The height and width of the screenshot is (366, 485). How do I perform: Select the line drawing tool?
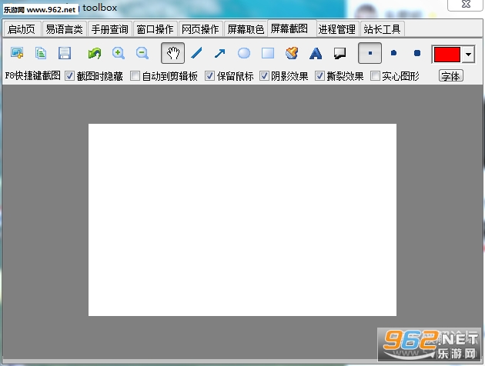tap(196, 53)
